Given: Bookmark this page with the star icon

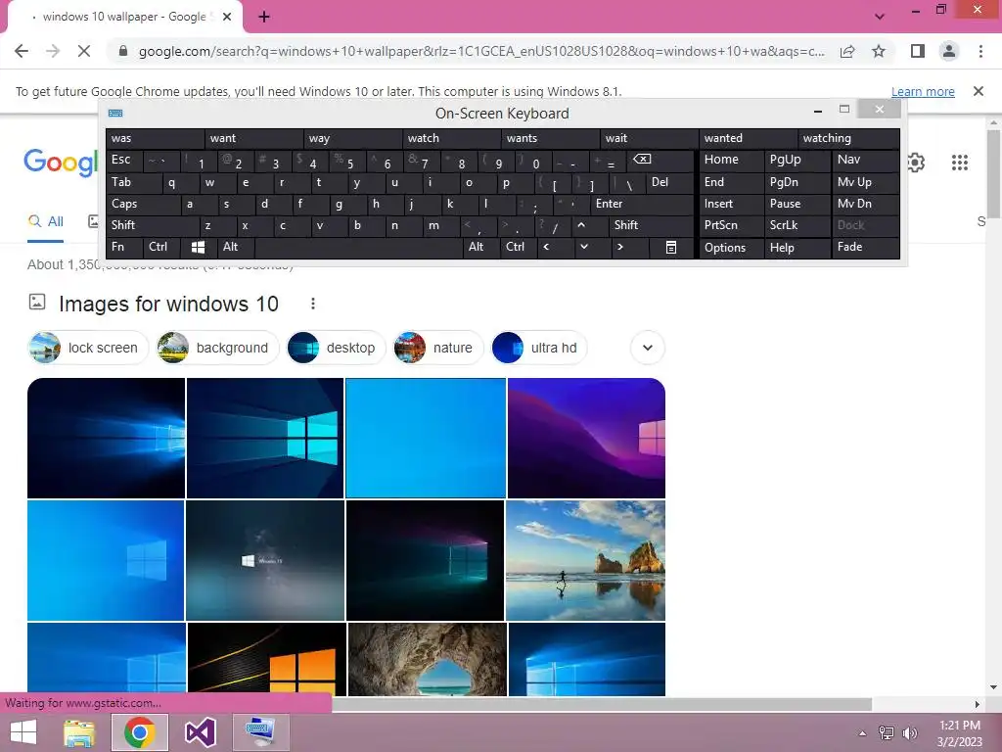Looking at the screenshot, I should pyautogui.click(x=879, y=51).
